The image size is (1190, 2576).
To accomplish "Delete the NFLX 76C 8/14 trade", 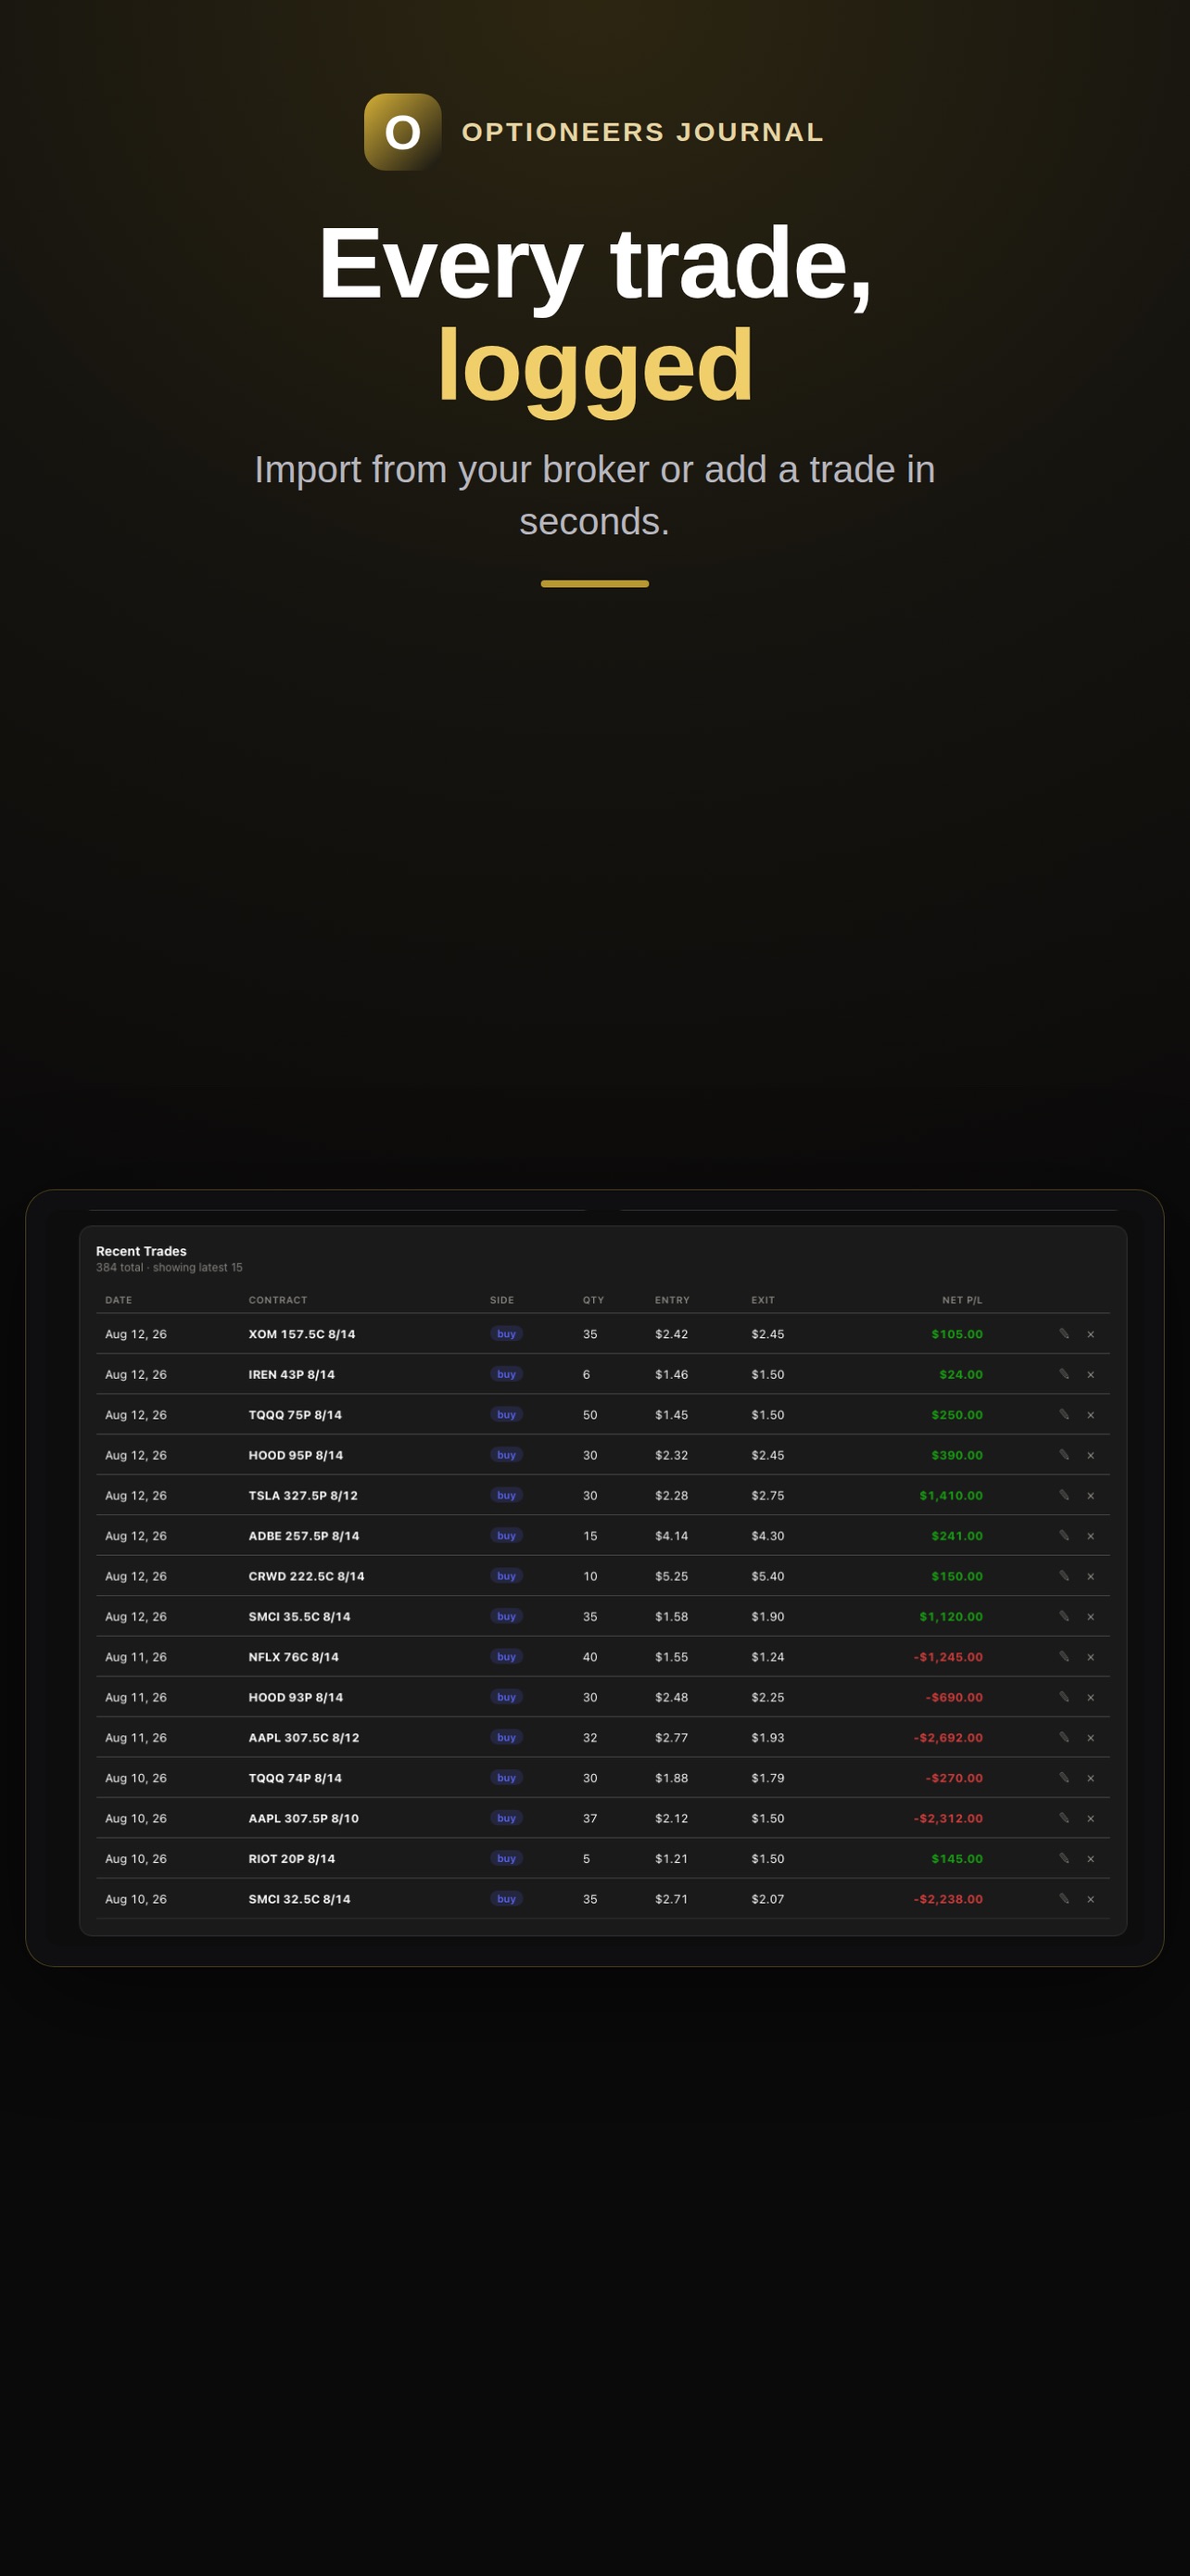I will pyautogui.click(x=1091, y=1657).
